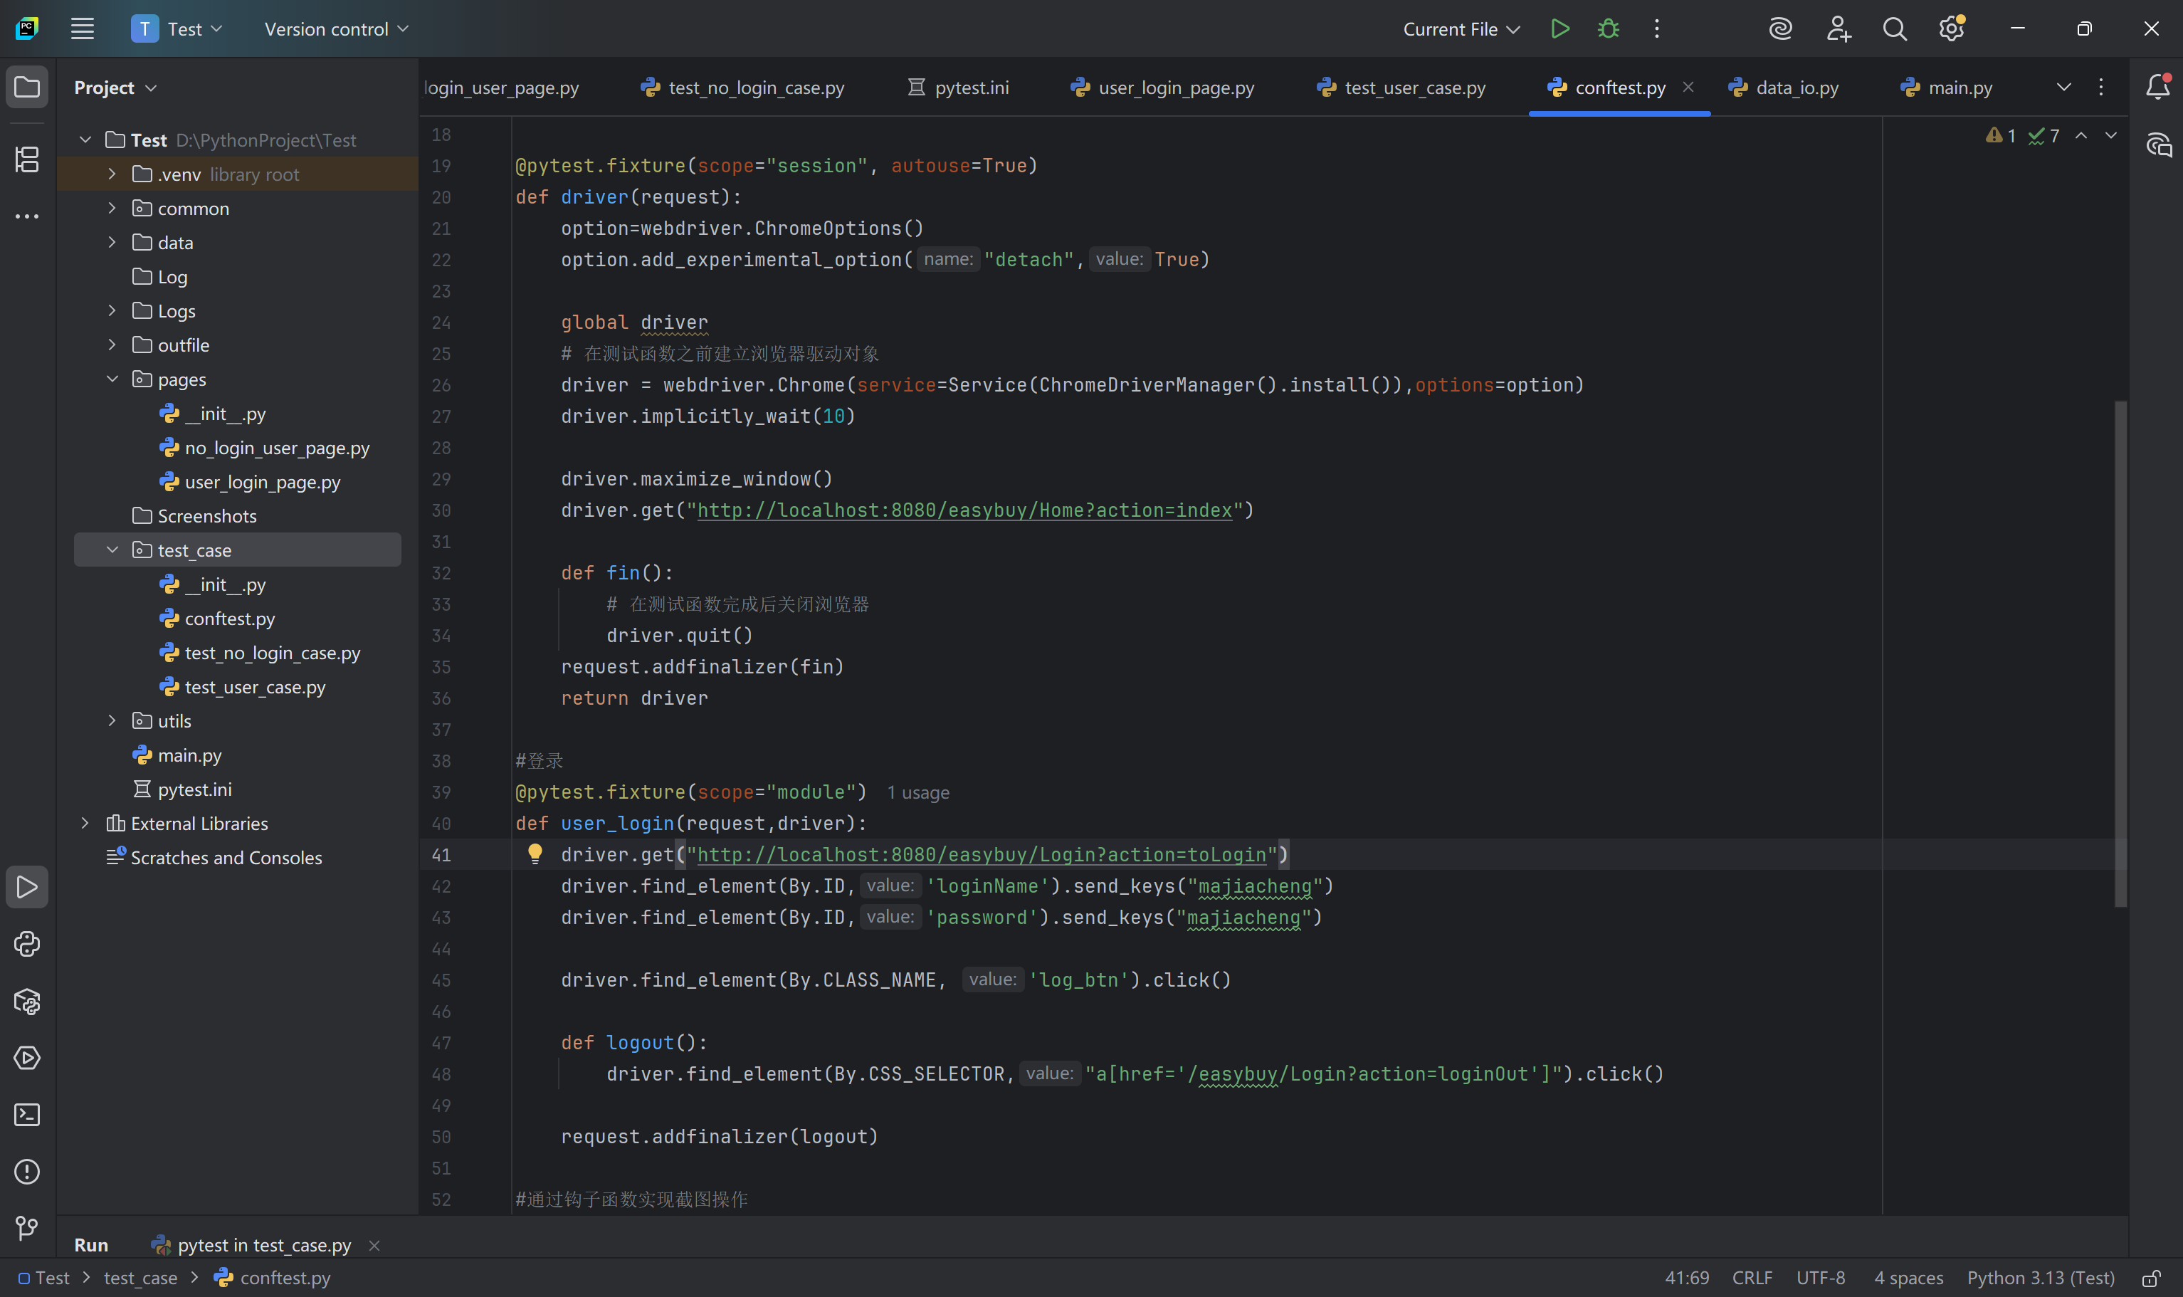Open Python Packages tool window

tap(27, 1001)
